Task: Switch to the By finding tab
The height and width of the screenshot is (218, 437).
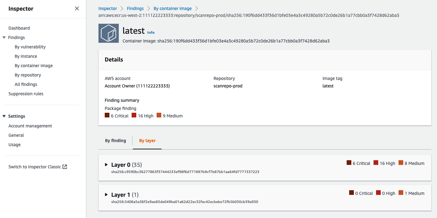Action: tap(115, 141)
